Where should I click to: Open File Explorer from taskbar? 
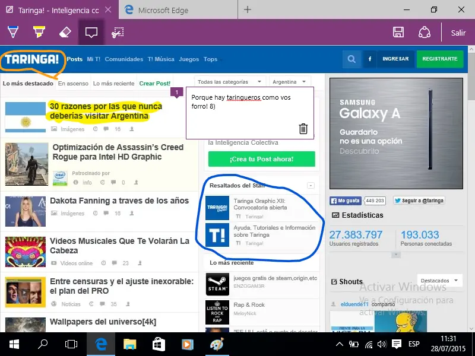pos(129,344)
